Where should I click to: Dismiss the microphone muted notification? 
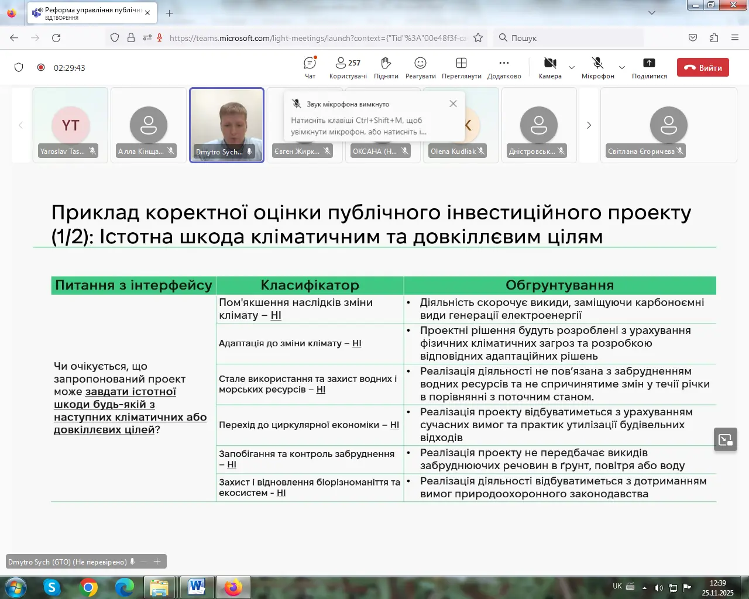[x=453, y=104]
